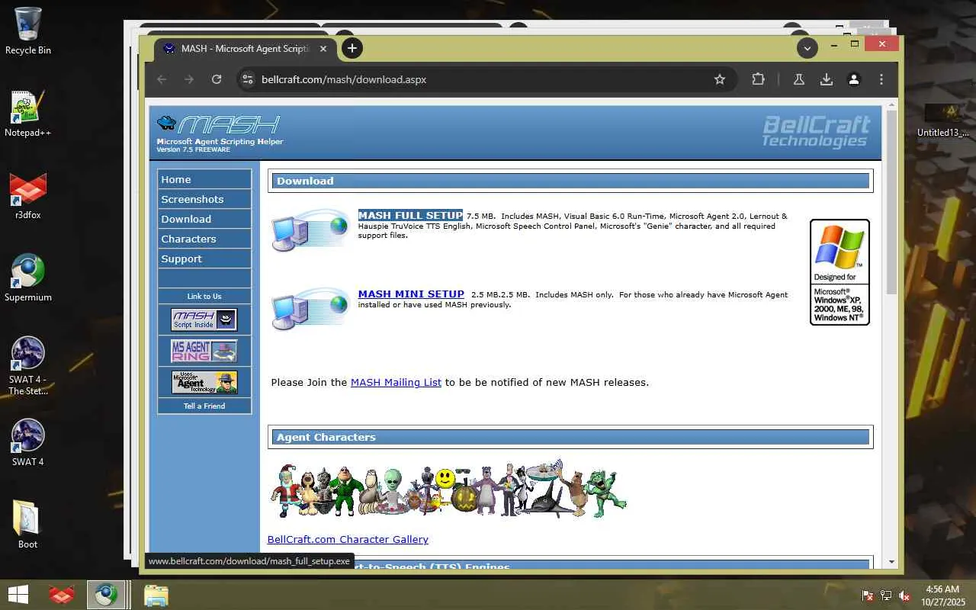Download MASH FULL SETUP link
The height and width of the screenshot is (610, 976).
[410, 215]
